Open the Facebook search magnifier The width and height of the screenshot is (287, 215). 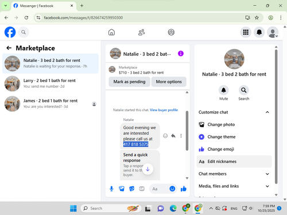coord(24,32)
